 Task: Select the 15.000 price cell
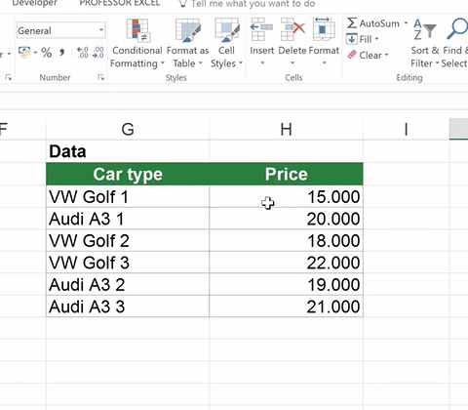(x=286, y=196)
